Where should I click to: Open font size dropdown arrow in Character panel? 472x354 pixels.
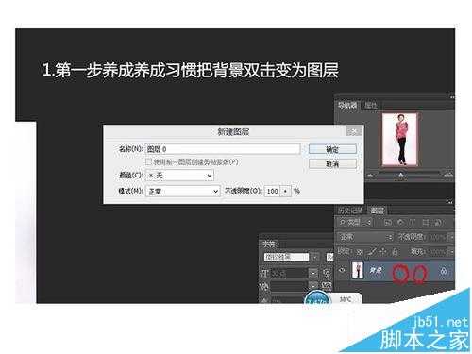pos(313,273)
